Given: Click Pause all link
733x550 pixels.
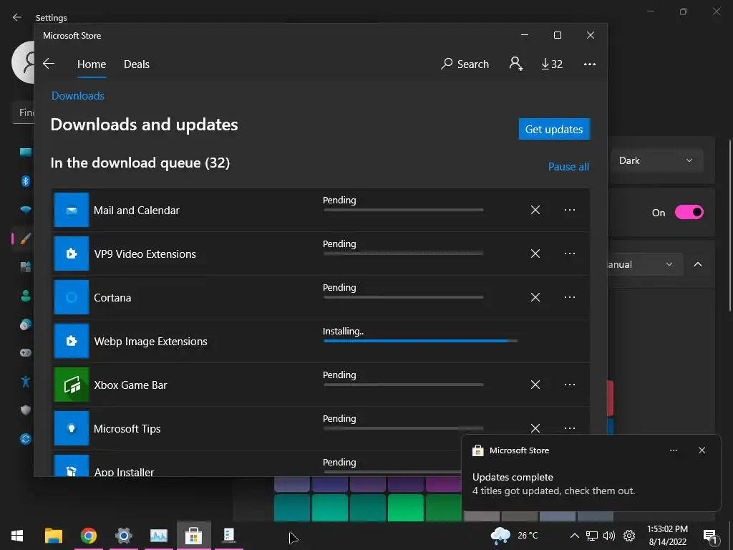Looking at the screenshot, I should [x=568, y=166].
